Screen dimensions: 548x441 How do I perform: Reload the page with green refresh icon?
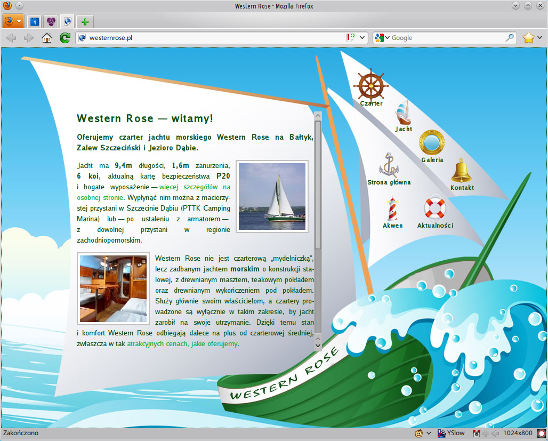(x=65, y=38)
